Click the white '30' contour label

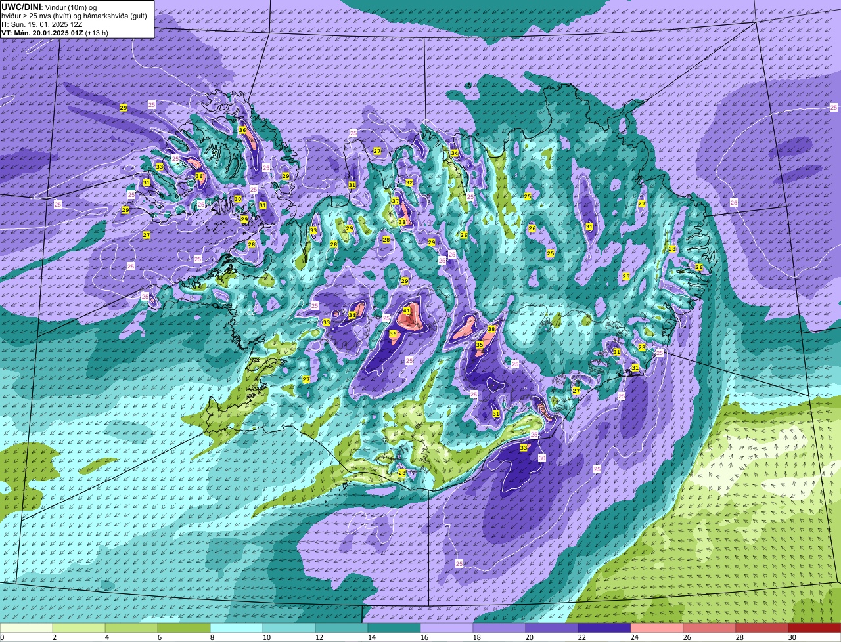[x=542, y=458]
